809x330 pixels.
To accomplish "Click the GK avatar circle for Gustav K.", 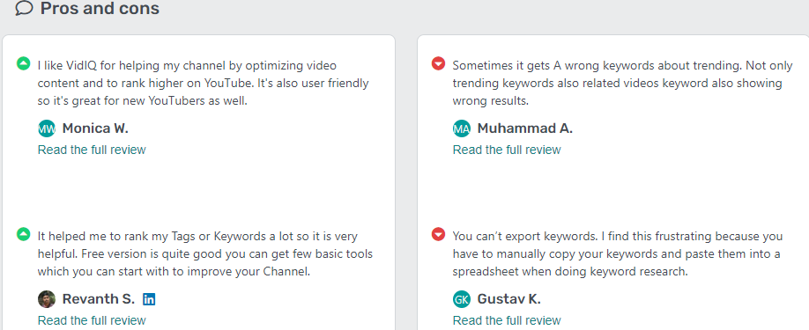I will coord(462,299).
